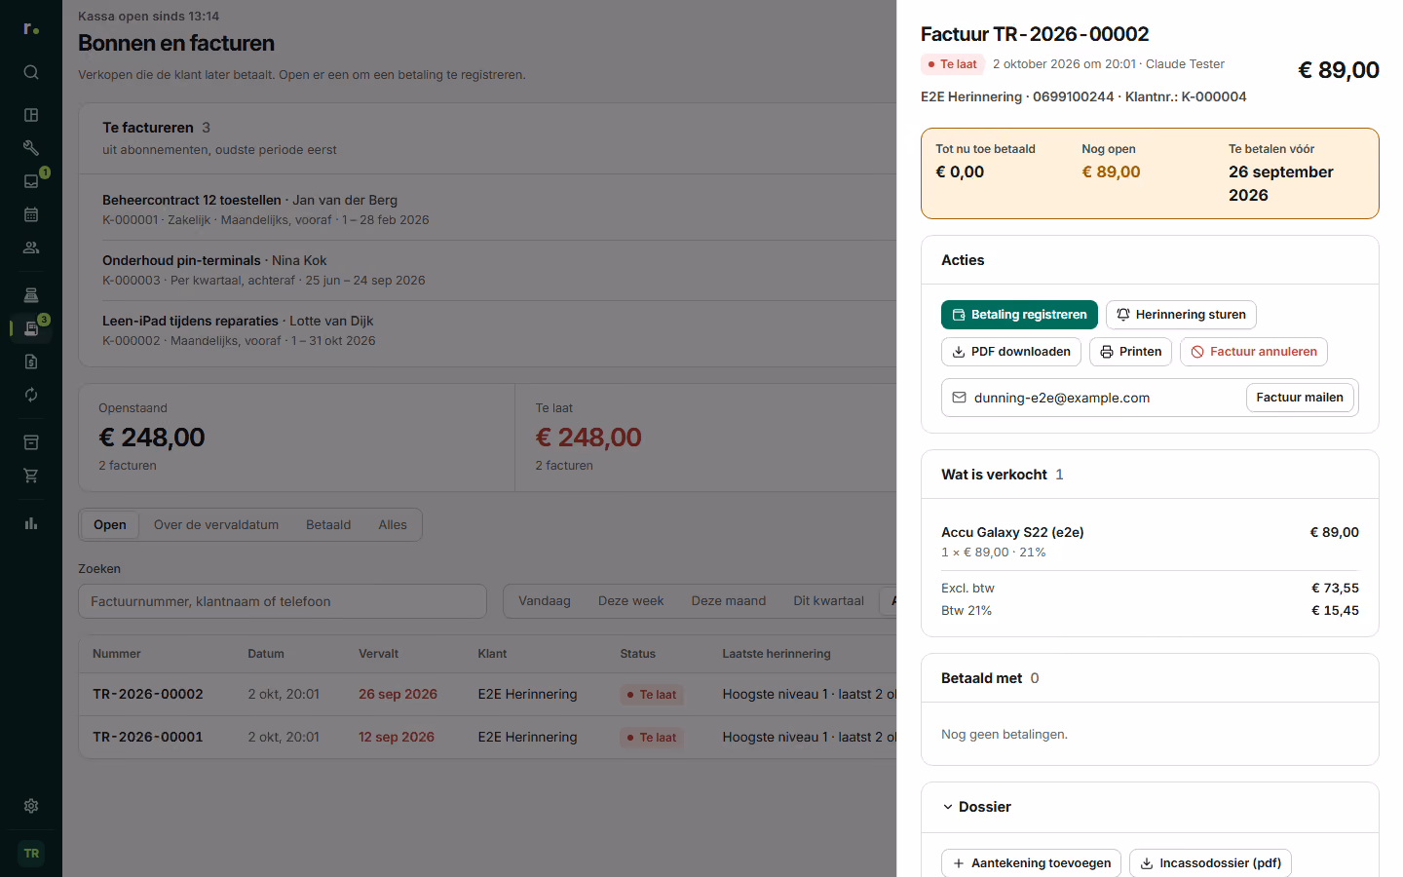Open invoice row TR-2026-00001
Viewport: 1403px width, 877px height.
pyautogui.click(x=487, y=738)
